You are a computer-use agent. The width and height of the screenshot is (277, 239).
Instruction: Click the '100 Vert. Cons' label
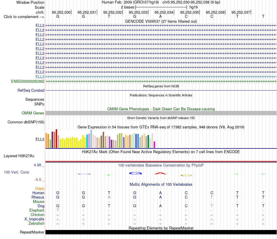click(16, 172)
